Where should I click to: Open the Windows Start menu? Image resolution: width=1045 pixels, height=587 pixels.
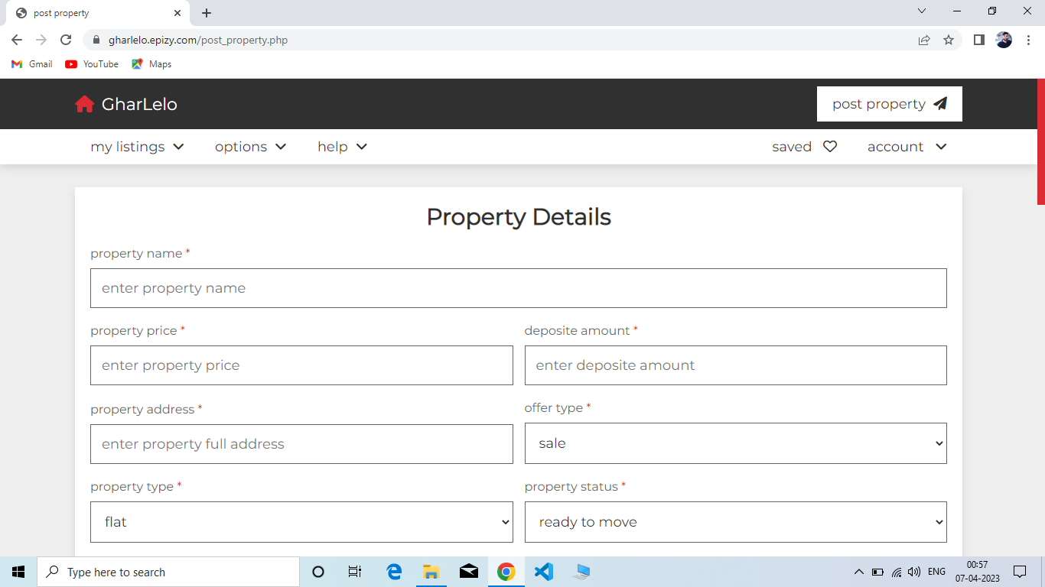[18, 572]
